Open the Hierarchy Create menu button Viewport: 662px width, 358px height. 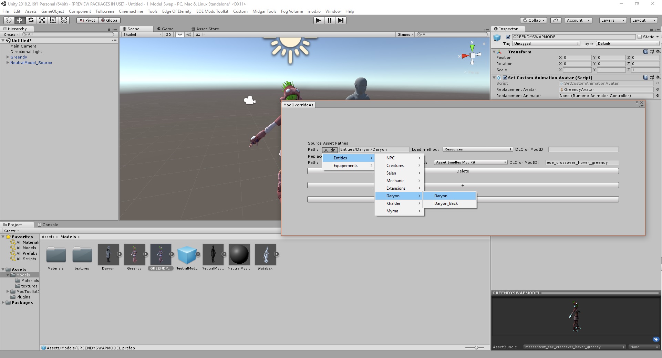tap(11, 34)
